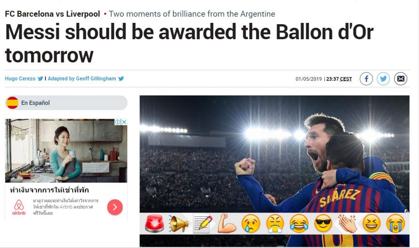
Task: Open FC Barcelona vs Liverpool section
Action: click(x=52, y=14)
